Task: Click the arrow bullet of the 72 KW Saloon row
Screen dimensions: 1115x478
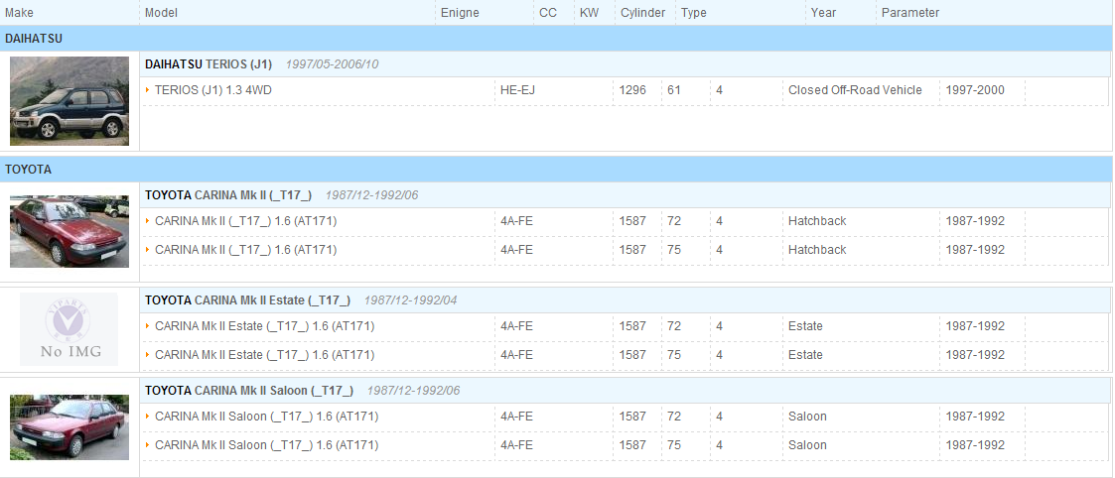Action: pyautogui.click(x=148, y=417)
